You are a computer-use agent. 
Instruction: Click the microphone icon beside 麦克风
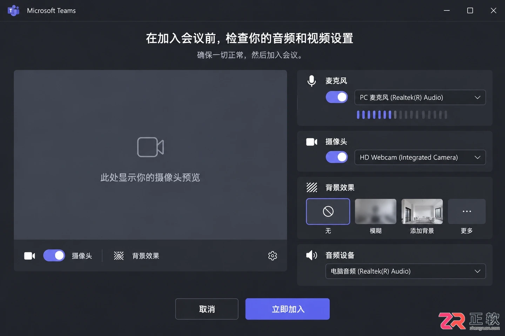click(x=311, y=81)
